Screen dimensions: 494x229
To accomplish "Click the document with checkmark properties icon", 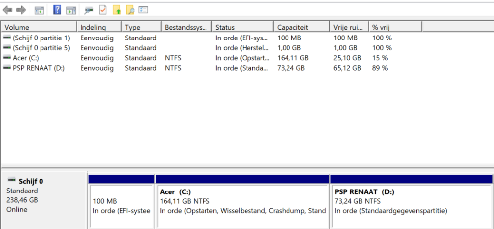I will pos(103,10).
